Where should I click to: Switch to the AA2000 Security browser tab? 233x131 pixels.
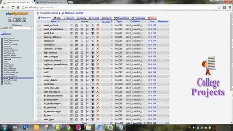tap(51, 2)
